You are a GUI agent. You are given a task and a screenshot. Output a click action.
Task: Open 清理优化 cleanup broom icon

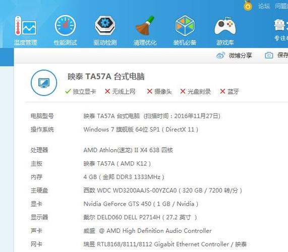(145, 26)
